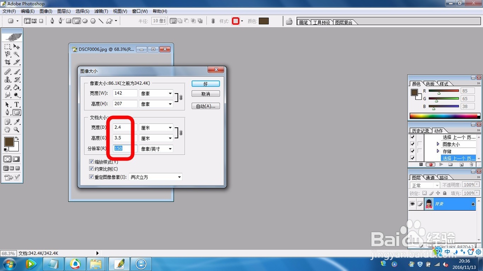Select the Path Selection arrow tool
Viewport: 483px width, 271px height.
pos(7,105)
